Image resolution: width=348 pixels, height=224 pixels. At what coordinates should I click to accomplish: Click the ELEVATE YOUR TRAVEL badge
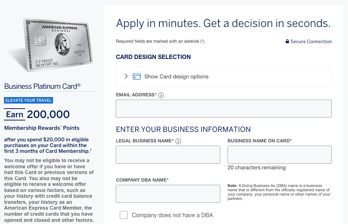pos(28,100)
